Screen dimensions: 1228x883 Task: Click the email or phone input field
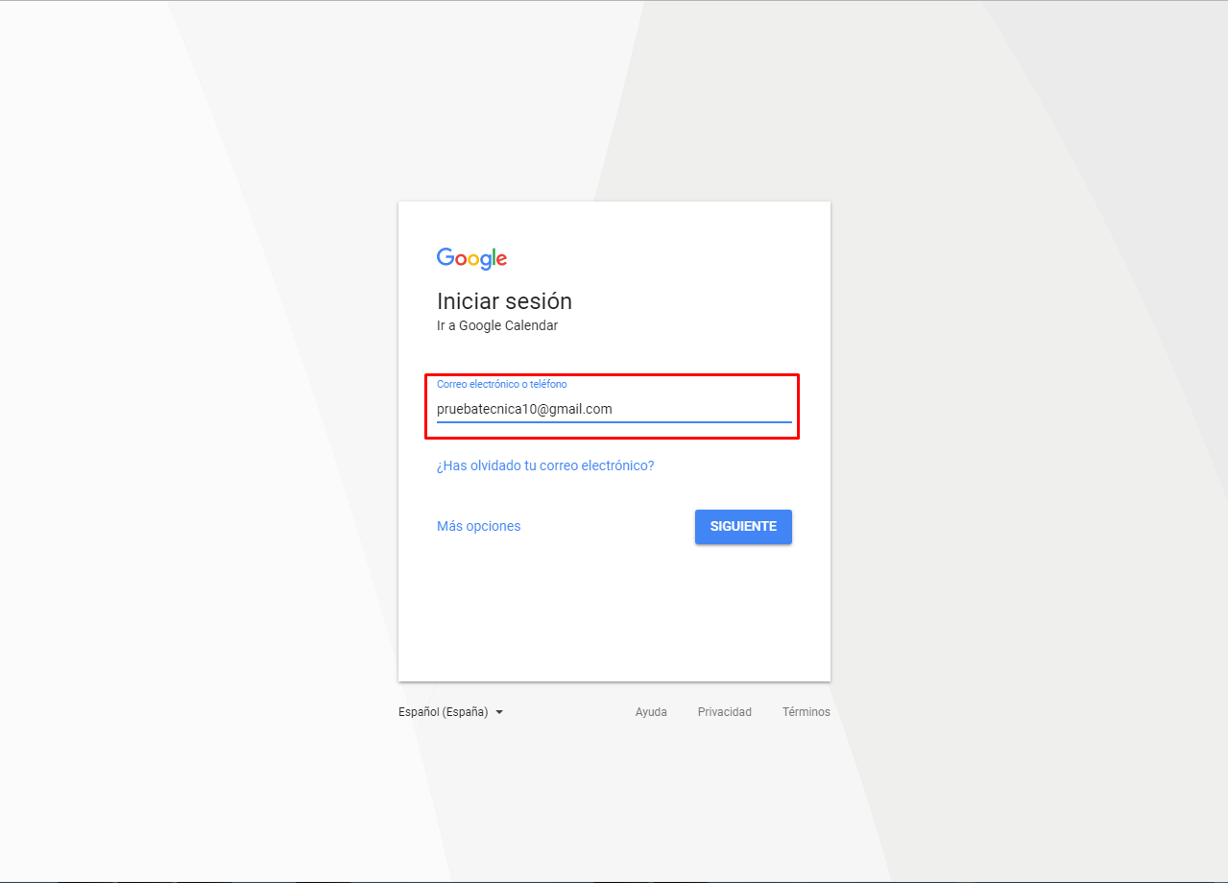coord(614,409)
